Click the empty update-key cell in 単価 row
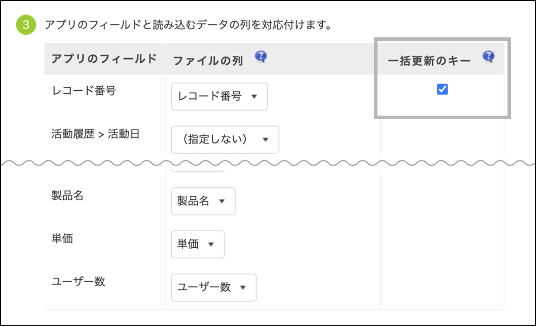Viewport: 536px width, 326px height. (x=443, y=244)
